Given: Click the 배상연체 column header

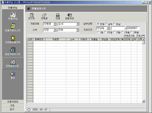Looking at the screenshot, I should pos(126,39).
